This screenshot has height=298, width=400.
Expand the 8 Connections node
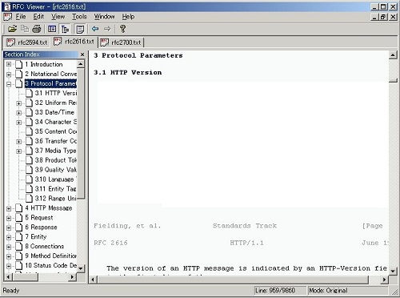tap(9, 247)
